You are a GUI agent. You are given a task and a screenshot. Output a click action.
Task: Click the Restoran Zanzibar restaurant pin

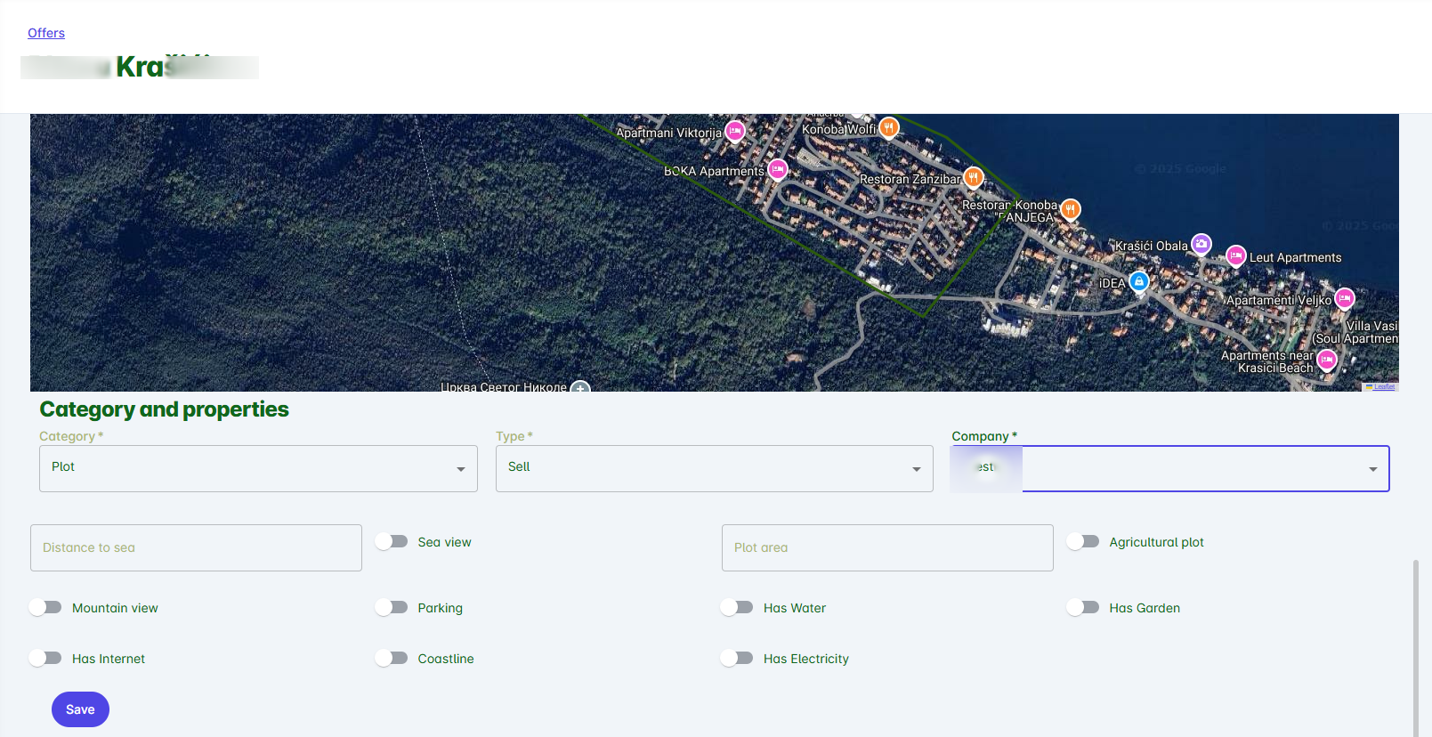[x=974, y=177]
